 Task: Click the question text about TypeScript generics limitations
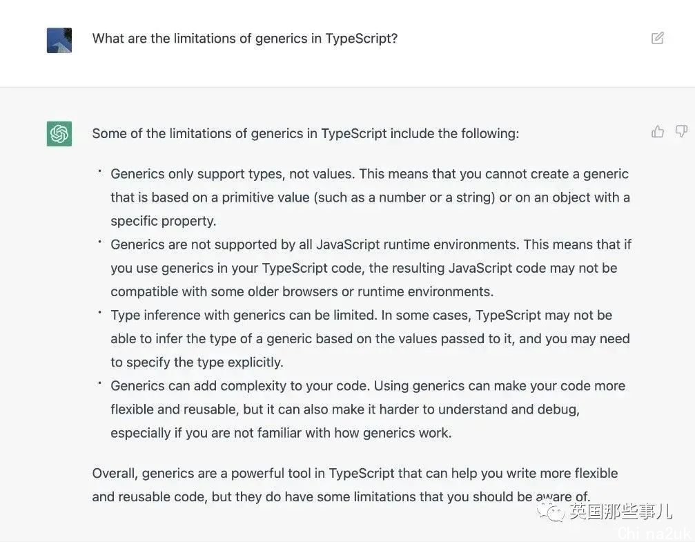[245, 39]
